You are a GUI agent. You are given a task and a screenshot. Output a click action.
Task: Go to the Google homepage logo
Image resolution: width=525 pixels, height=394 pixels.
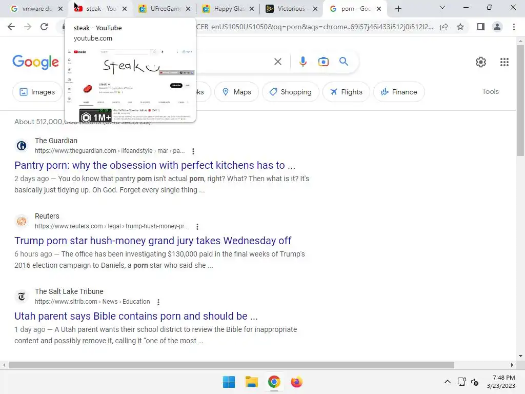(36, 62)
